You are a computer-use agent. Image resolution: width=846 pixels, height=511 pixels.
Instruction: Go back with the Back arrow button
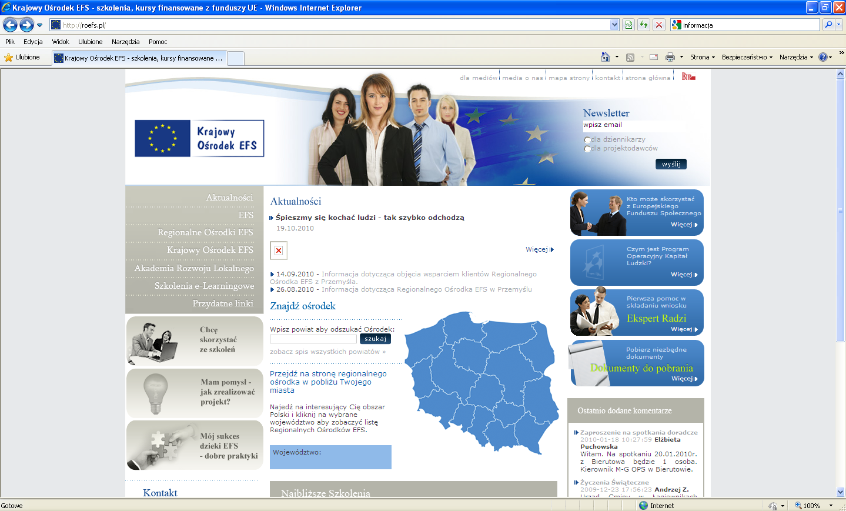(x=10, y=25)
